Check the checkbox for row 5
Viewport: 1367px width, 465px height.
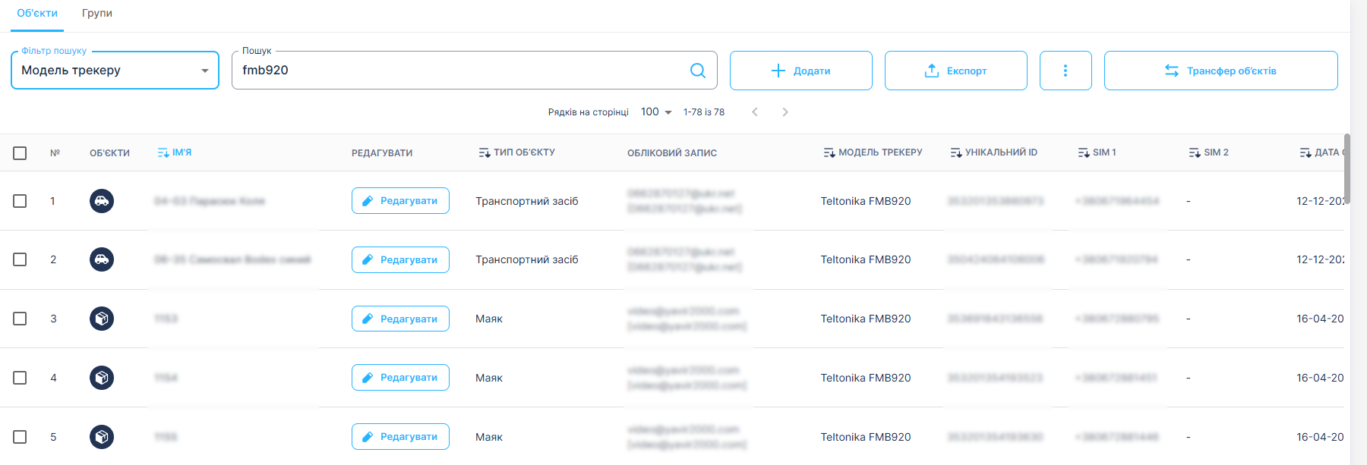tap(20, 437)
